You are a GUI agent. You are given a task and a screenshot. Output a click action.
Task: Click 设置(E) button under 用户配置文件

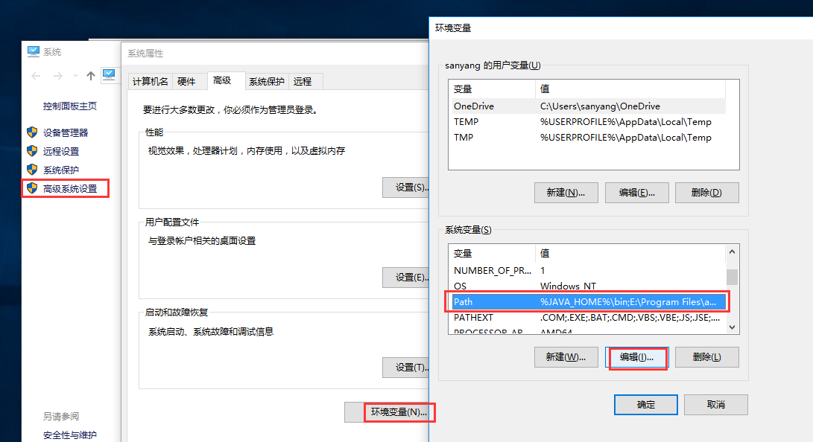click(406, 278)
